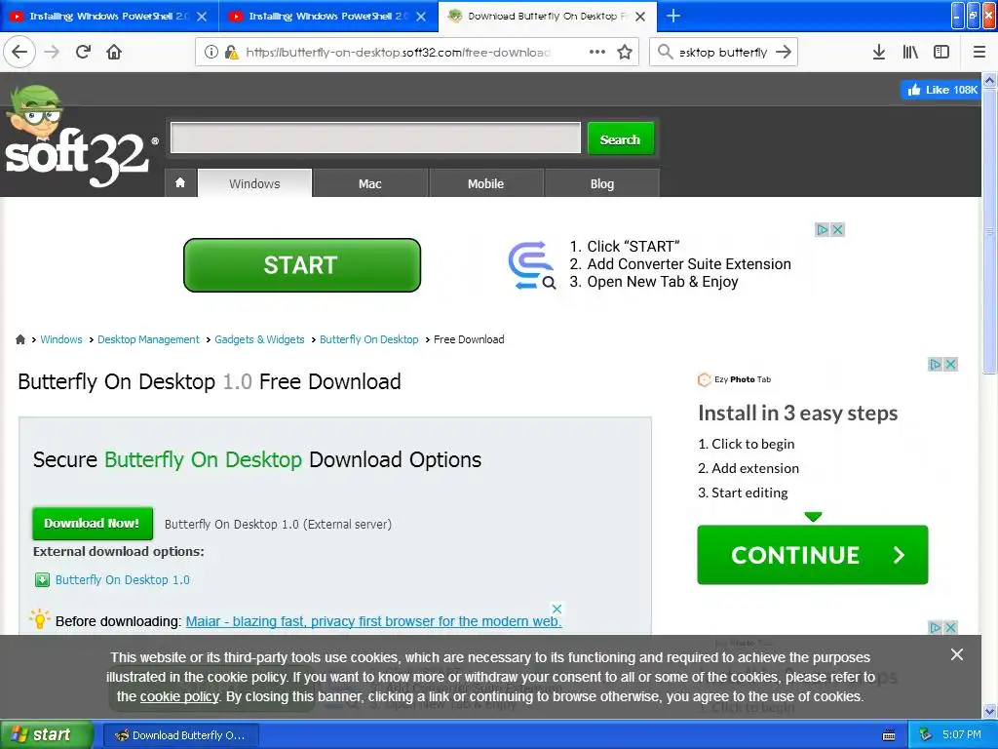Open the Windows start button

click(46, 734)
